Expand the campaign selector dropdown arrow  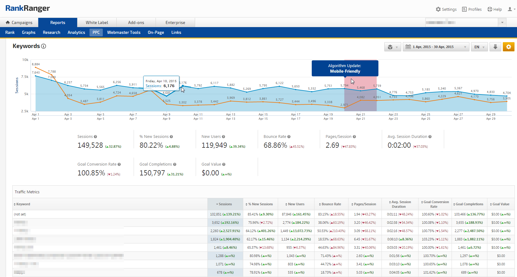(x=502, y=22)
